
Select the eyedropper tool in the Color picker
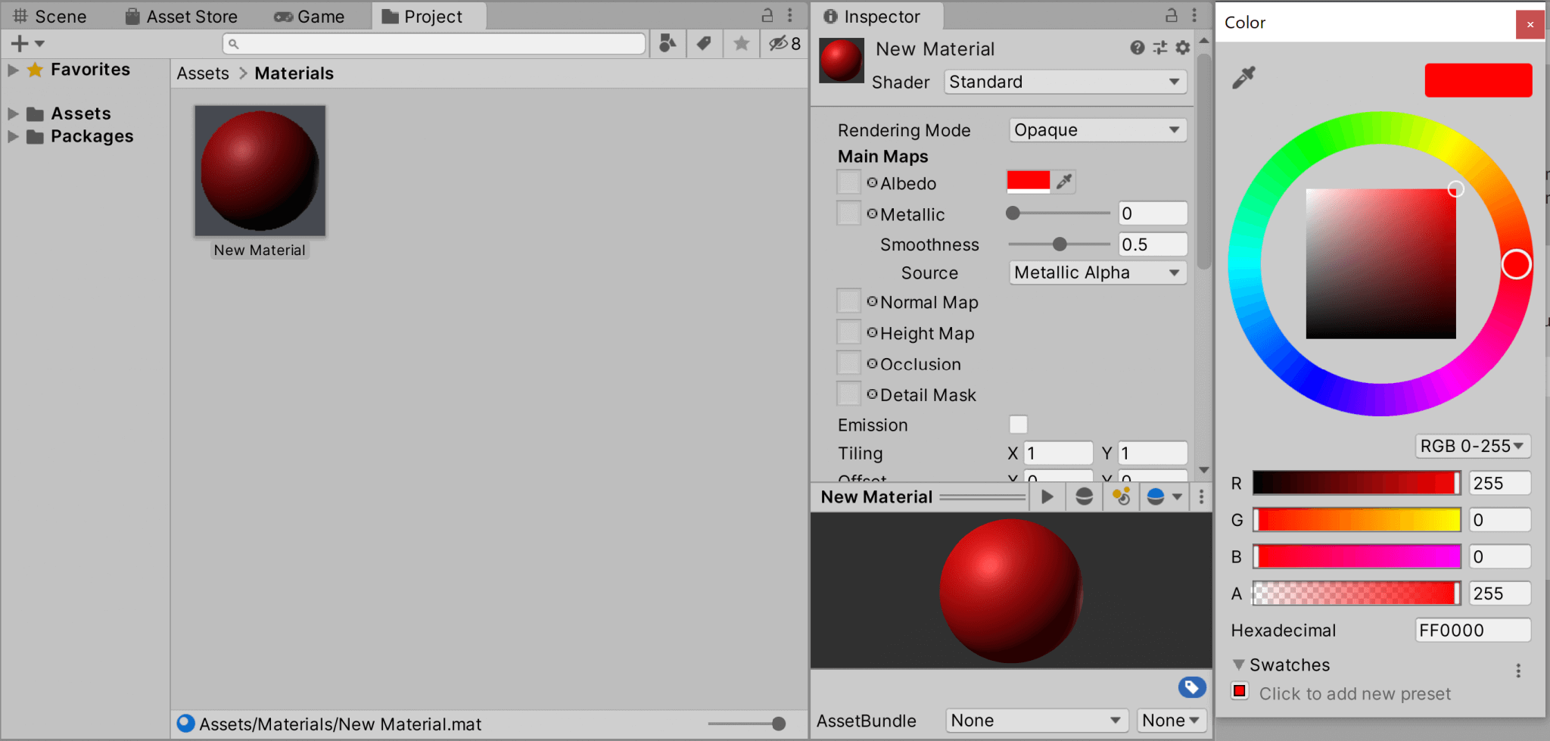(1243, 77)
